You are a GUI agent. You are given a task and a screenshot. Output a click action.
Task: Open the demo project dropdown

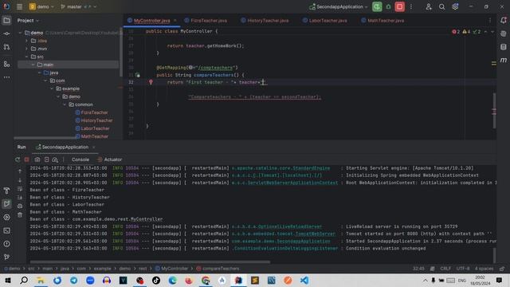(x=42, y=7)
